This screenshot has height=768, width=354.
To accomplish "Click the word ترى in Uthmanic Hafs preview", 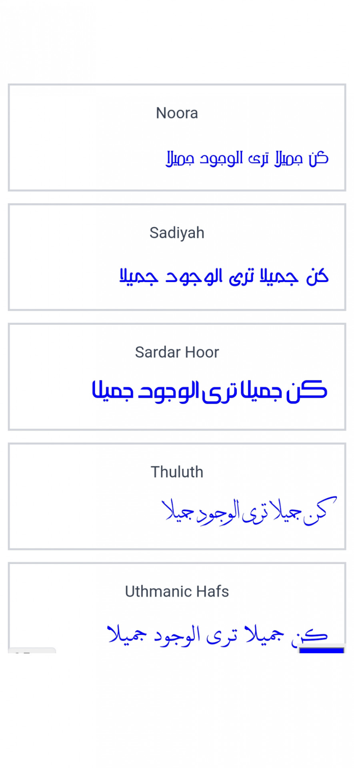I will click(222, 636).
